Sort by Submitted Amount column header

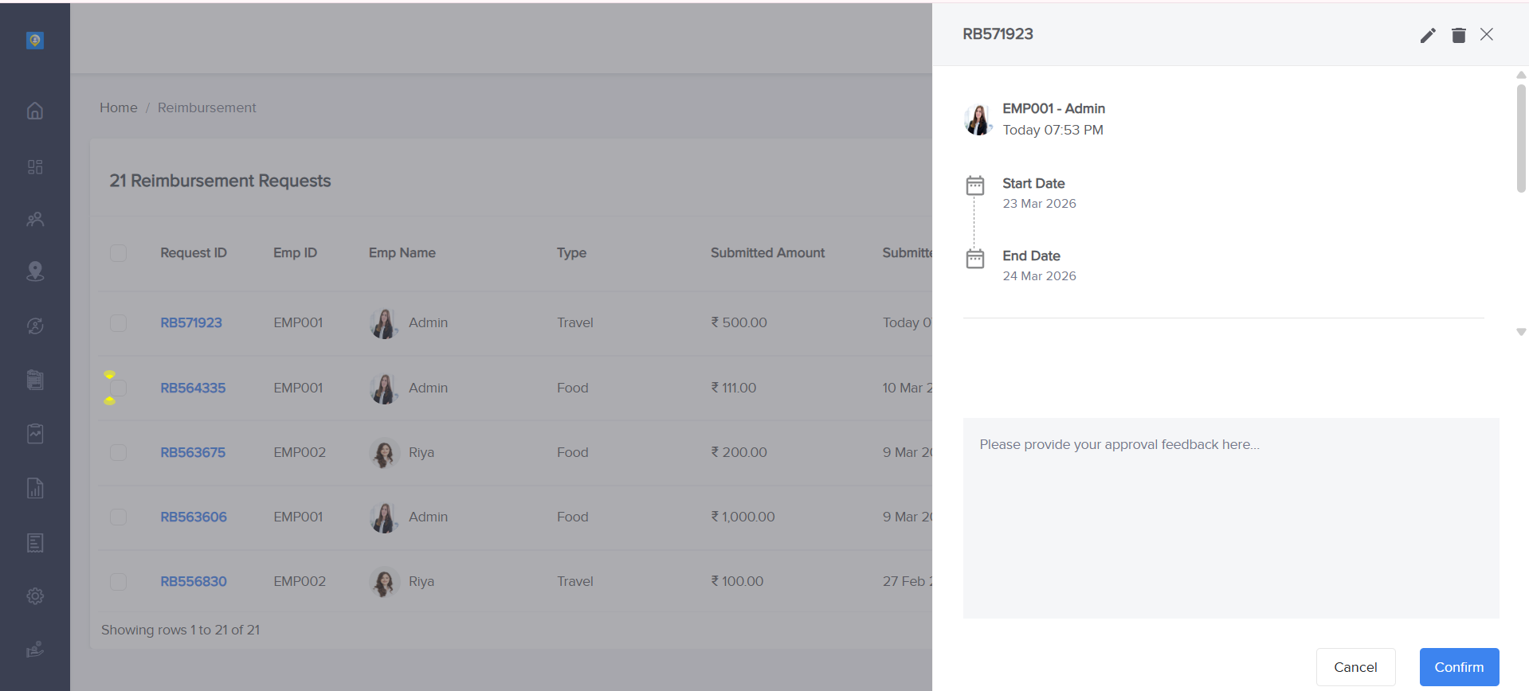point(767,252)
